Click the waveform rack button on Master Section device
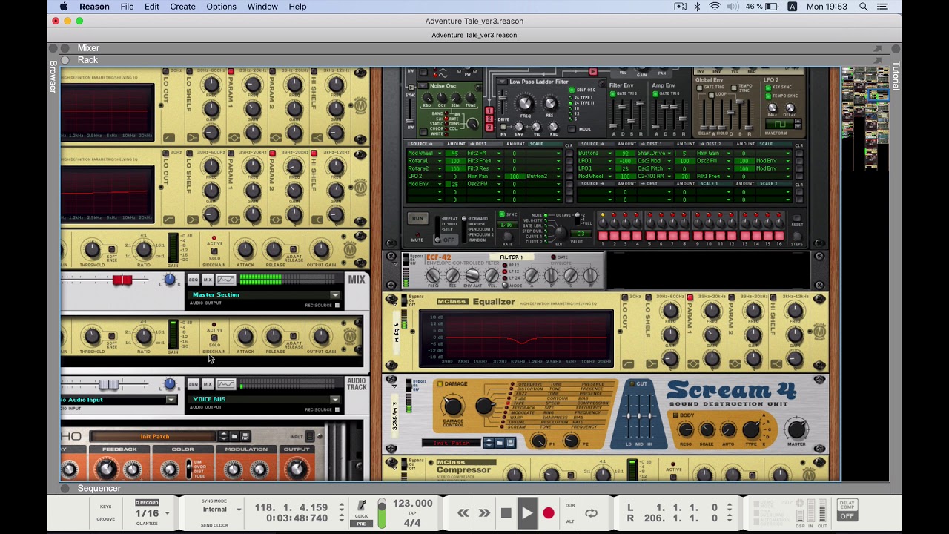The height and width of the screenshot is (534, 949). [226, 280]
